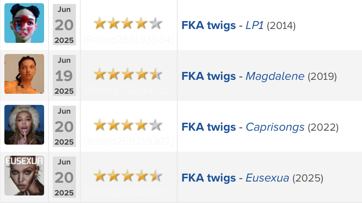Viewport: 362px width, 203px height.
Task: Open the Eusexua album cover thumbnail
Action: point(24,176)
